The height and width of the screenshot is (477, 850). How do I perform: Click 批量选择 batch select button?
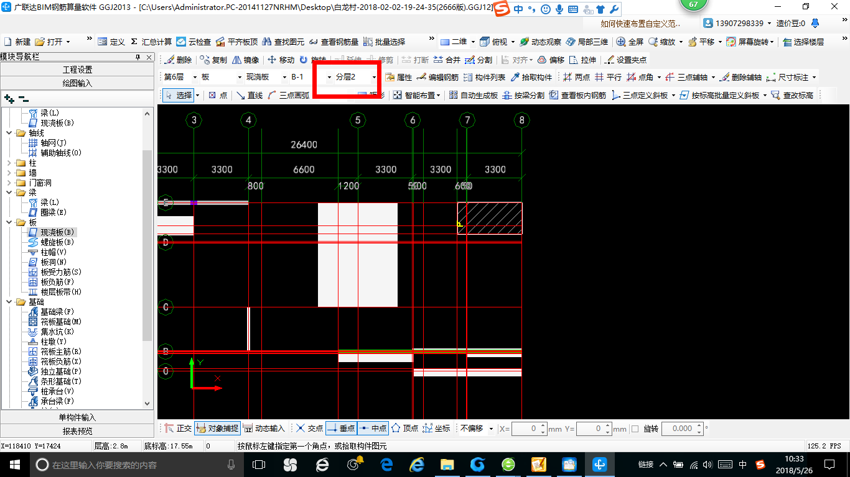click(x=384, y=42)
